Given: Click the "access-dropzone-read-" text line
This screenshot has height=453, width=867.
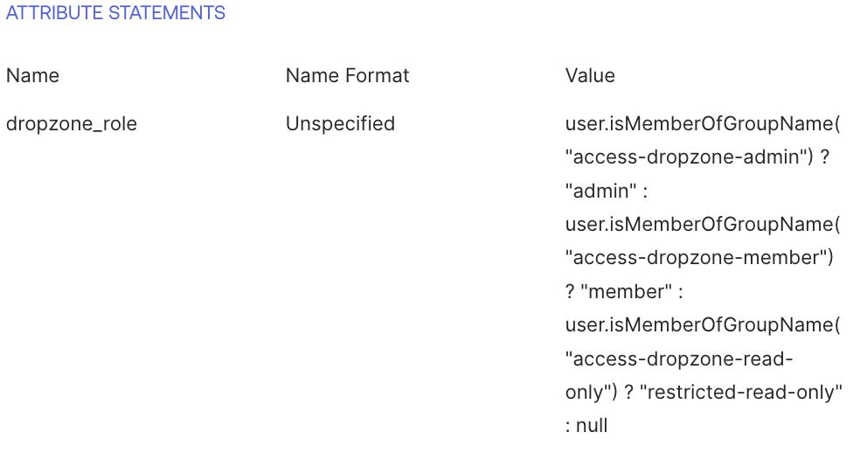Looking at the screenshot, I should click(x=679, y=359).
